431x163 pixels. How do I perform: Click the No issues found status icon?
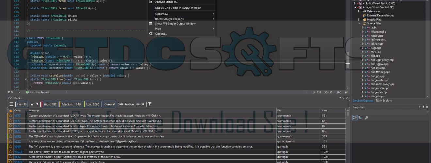tap(27, 92)
